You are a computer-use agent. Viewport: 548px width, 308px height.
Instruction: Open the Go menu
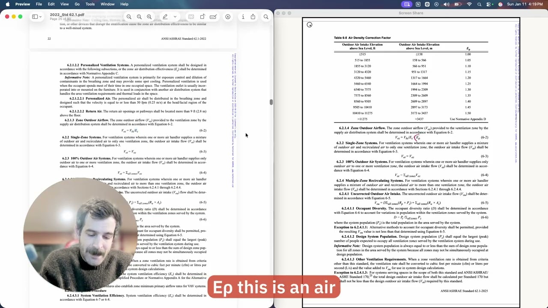coord(77,4)
